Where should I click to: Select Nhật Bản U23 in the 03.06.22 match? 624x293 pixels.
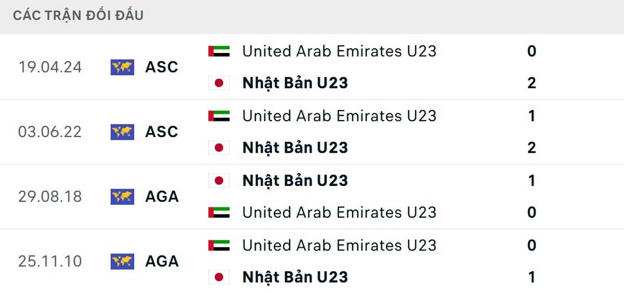coord(295,148)
